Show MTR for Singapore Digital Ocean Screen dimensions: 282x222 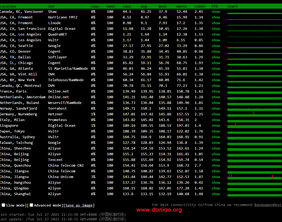(x=216, y=126)
